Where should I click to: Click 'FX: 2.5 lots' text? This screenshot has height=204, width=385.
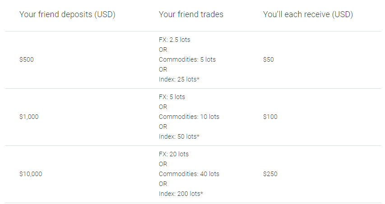[174, 40]
